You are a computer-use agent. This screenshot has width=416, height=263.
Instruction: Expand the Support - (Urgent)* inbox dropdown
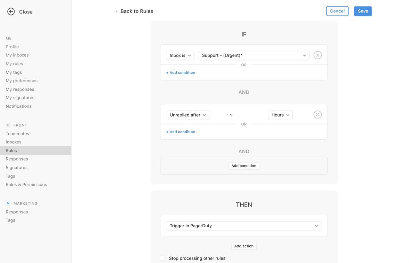[x=254, y=55]
